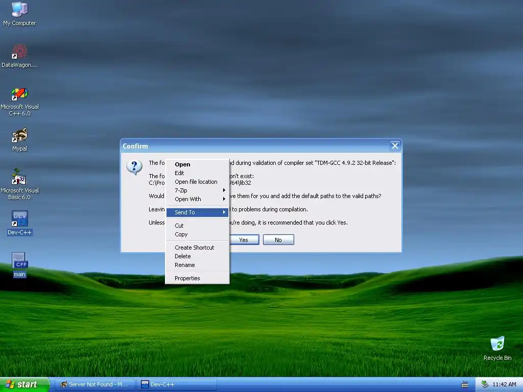Click Yes in the Confirm dialog

(x=244, y=240)
